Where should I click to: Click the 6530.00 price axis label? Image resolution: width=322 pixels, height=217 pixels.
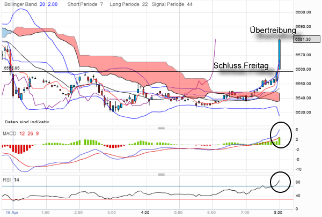[x=303, y=113]
